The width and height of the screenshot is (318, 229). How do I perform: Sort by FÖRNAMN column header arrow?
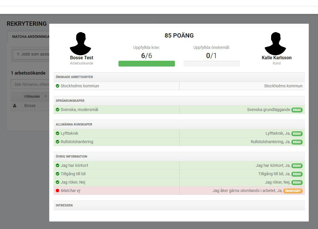45,96
